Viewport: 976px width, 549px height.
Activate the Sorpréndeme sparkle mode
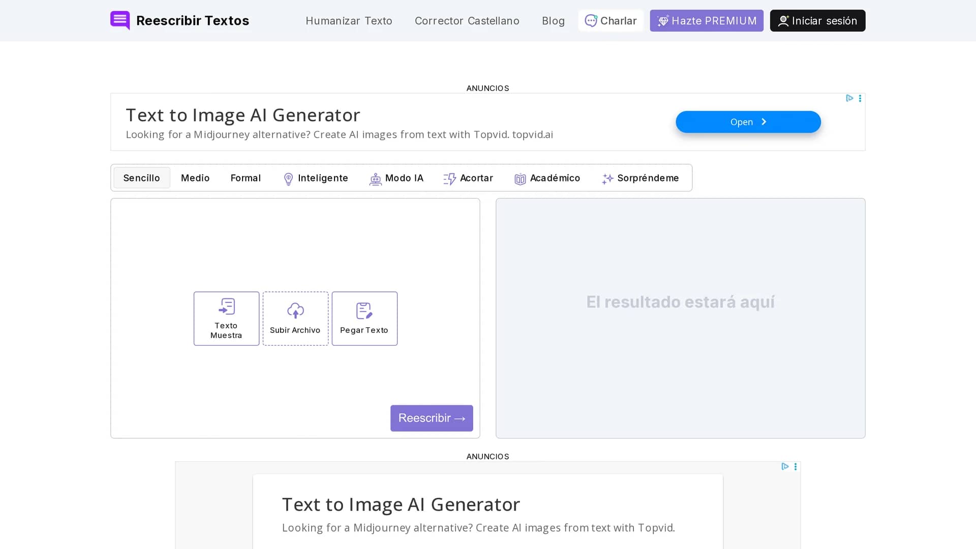(x=640, y=178)
